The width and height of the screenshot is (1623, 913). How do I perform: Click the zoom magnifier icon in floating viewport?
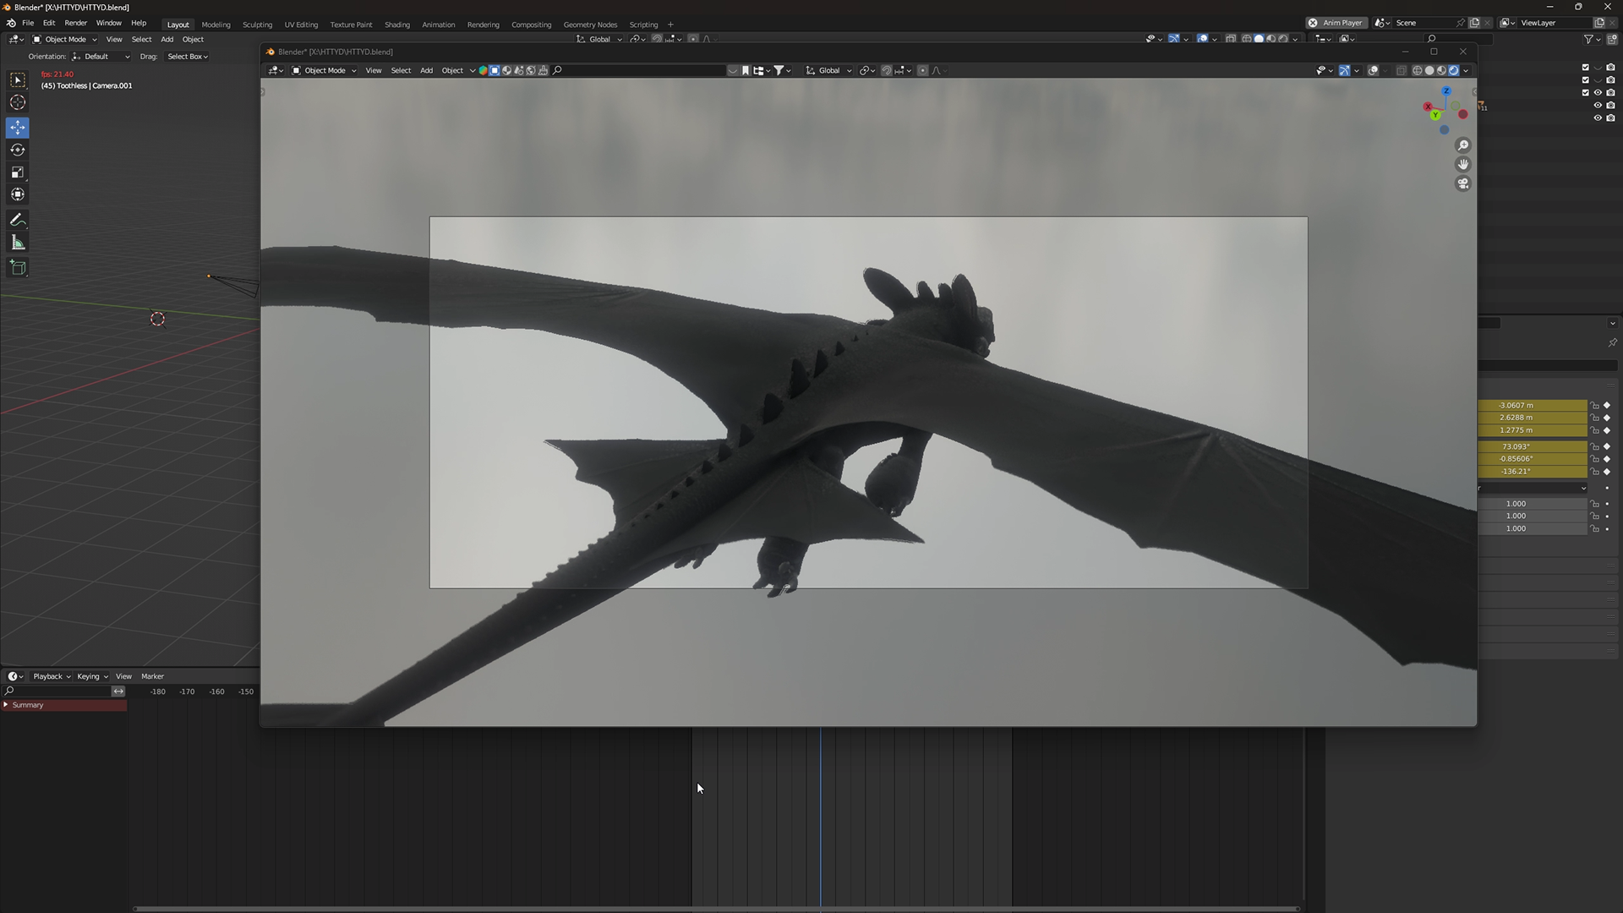pos(1463,145)
